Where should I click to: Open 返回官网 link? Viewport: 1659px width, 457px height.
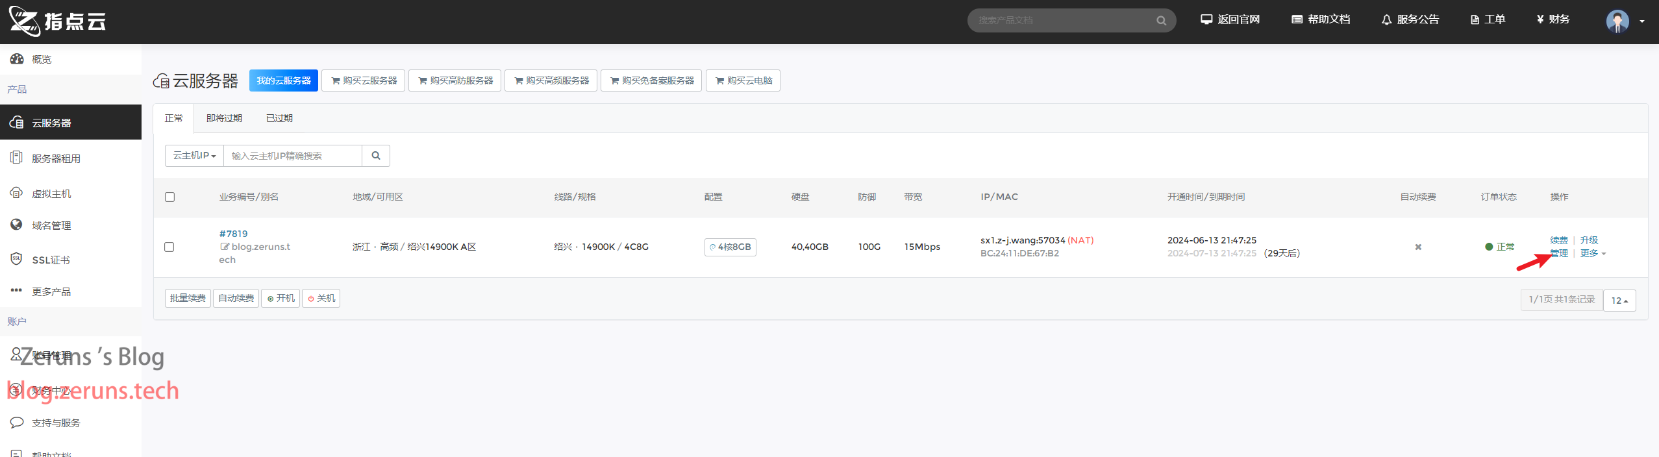[1230, 19]
